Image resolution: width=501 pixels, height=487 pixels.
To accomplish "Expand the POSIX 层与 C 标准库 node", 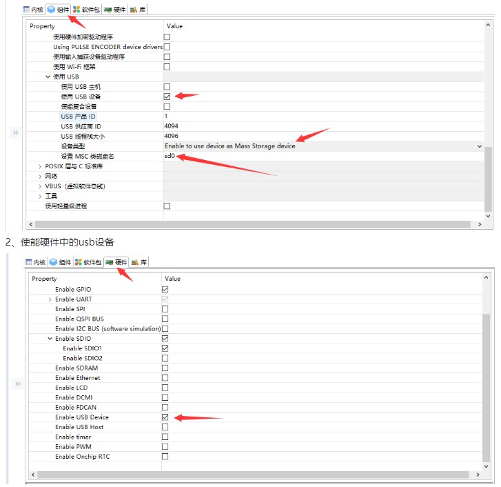I will point(40,166).
